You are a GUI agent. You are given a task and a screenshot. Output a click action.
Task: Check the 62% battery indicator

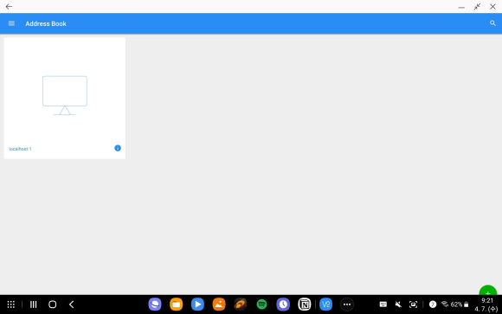point(460,304)
